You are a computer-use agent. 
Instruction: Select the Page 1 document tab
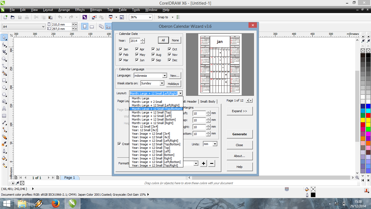(70, 177)
